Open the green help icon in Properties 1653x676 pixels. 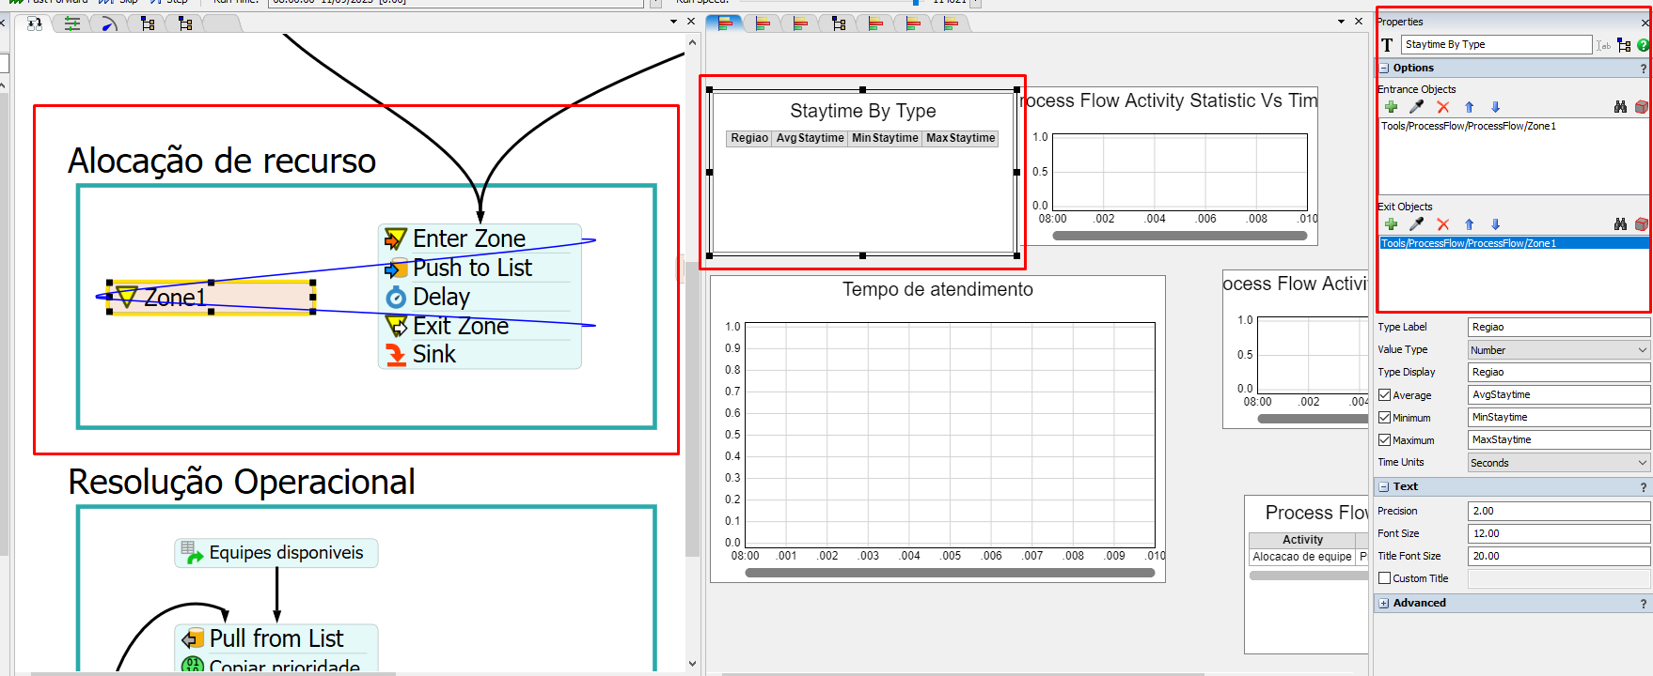1643,45
